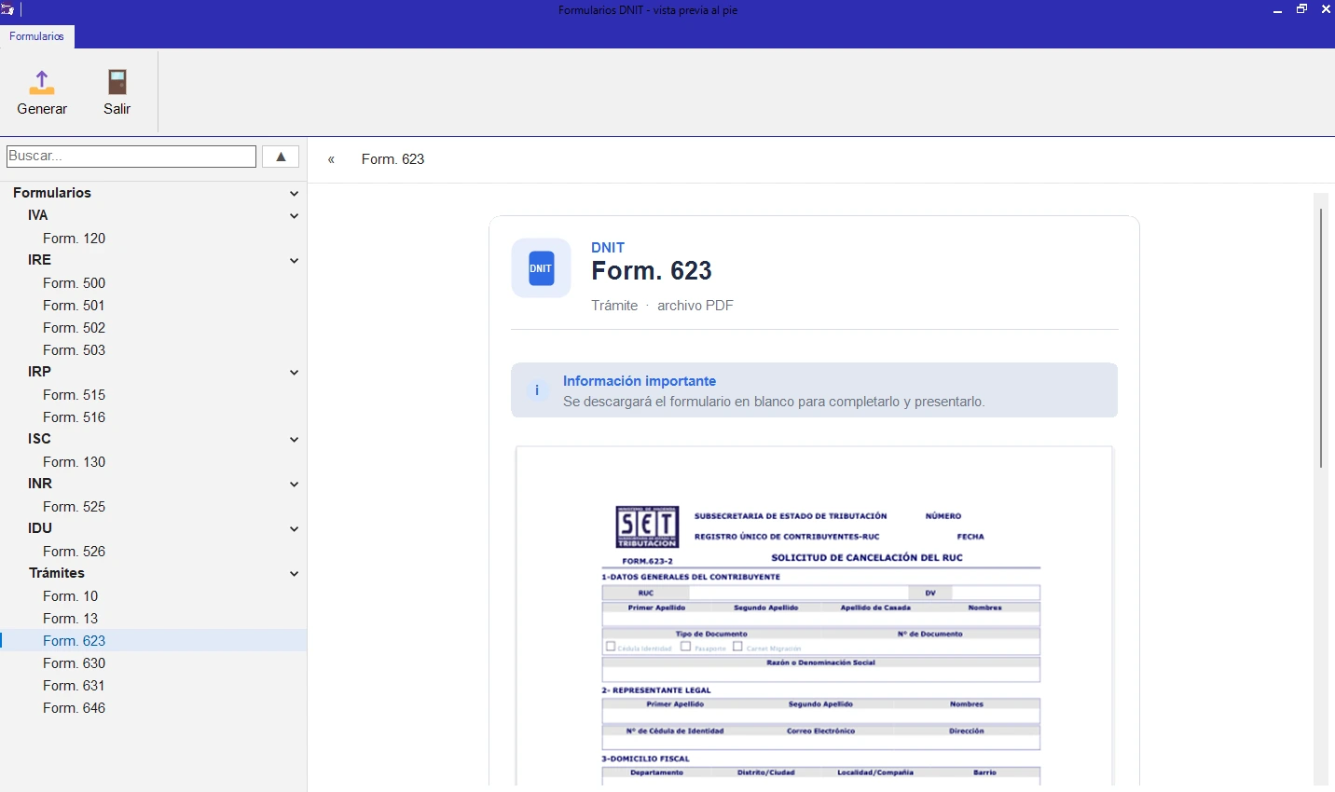Click the large 'Form. 623' card heading
1335x792 pixels.
(652, 271)
